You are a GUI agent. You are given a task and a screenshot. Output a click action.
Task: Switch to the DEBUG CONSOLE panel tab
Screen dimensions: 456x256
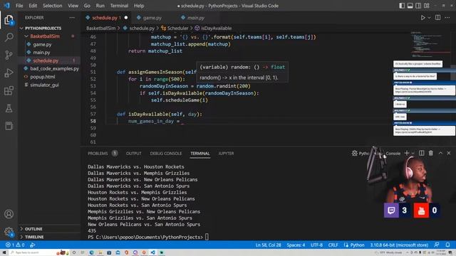tap(166, 154)
